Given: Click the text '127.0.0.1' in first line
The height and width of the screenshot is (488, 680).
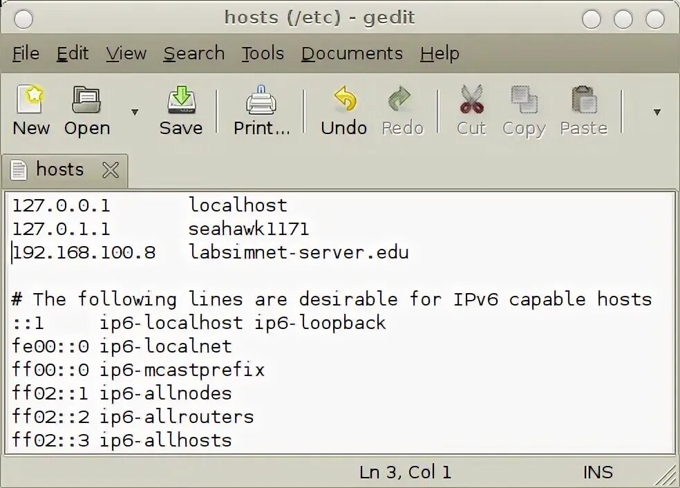Looking at the screenshot, I should click(x=61, y=205).
